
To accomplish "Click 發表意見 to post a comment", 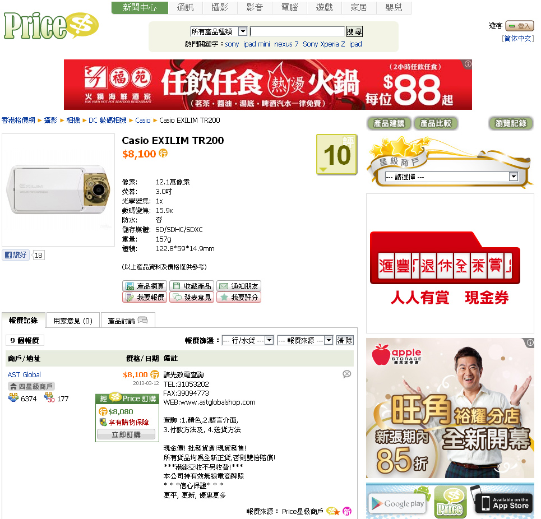I will [192, 297].
